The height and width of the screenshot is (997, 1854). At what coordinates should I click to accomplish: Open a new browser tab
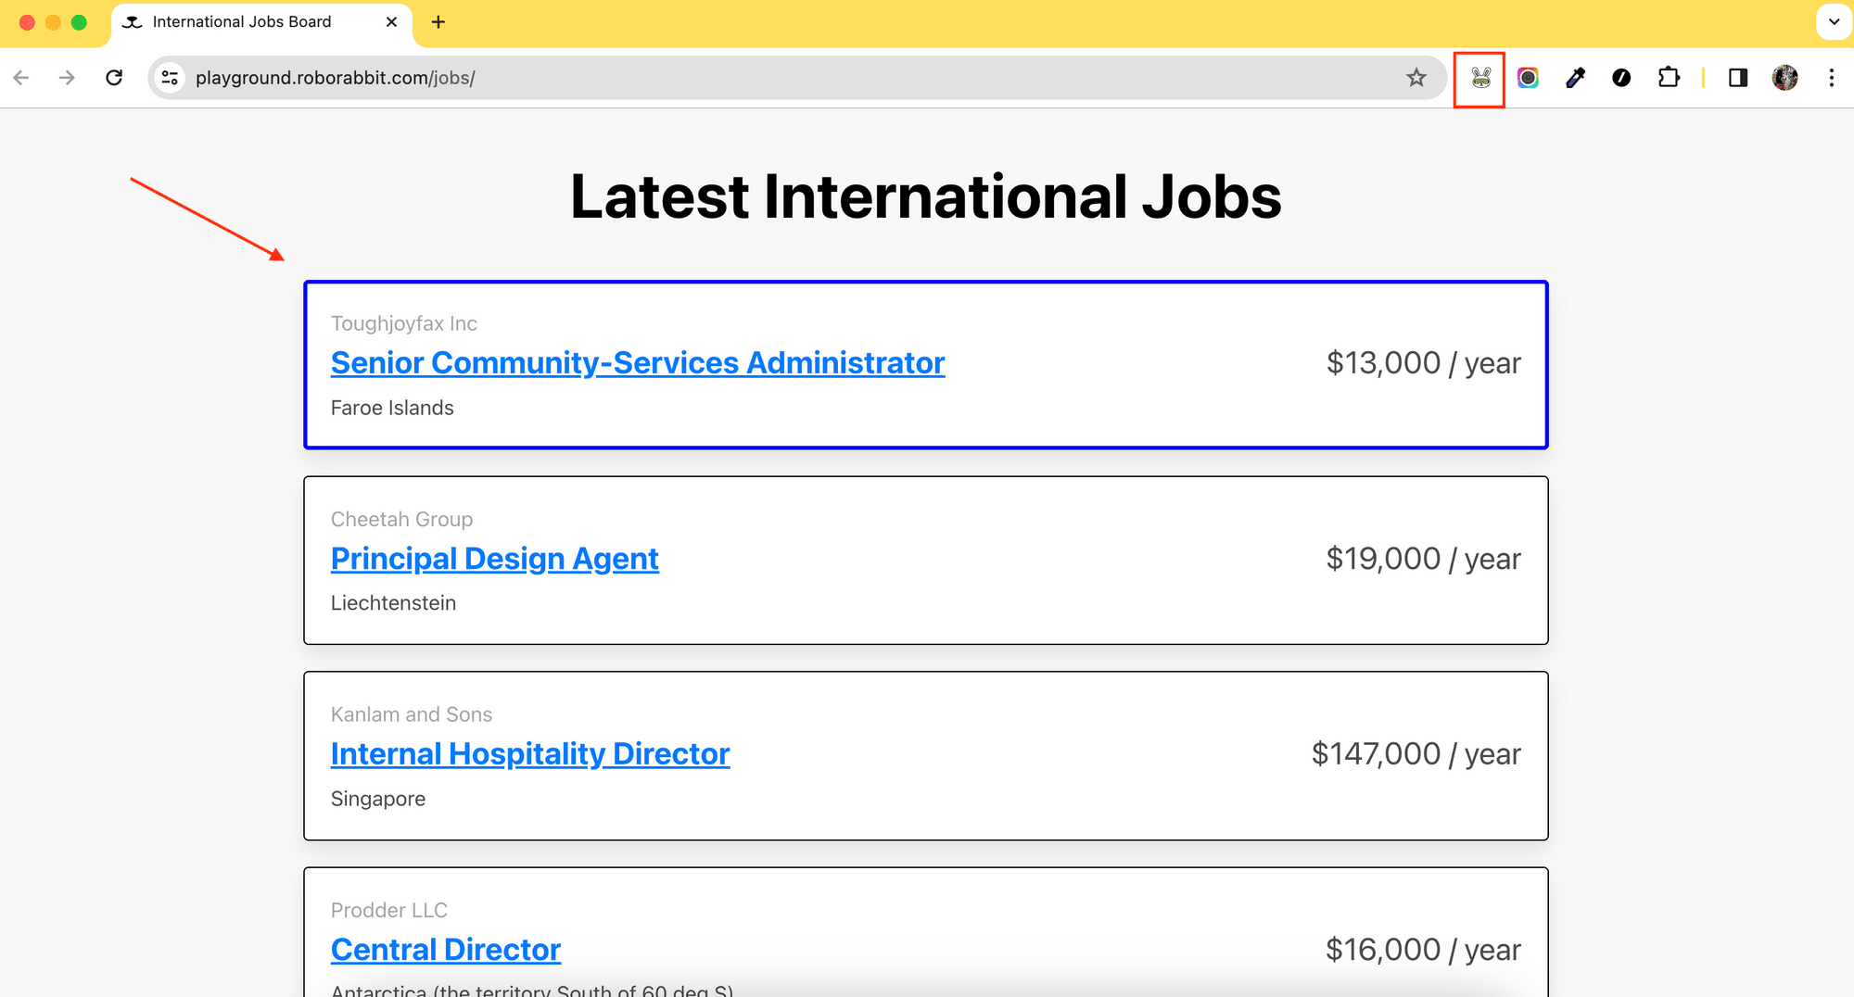point(438,21)
